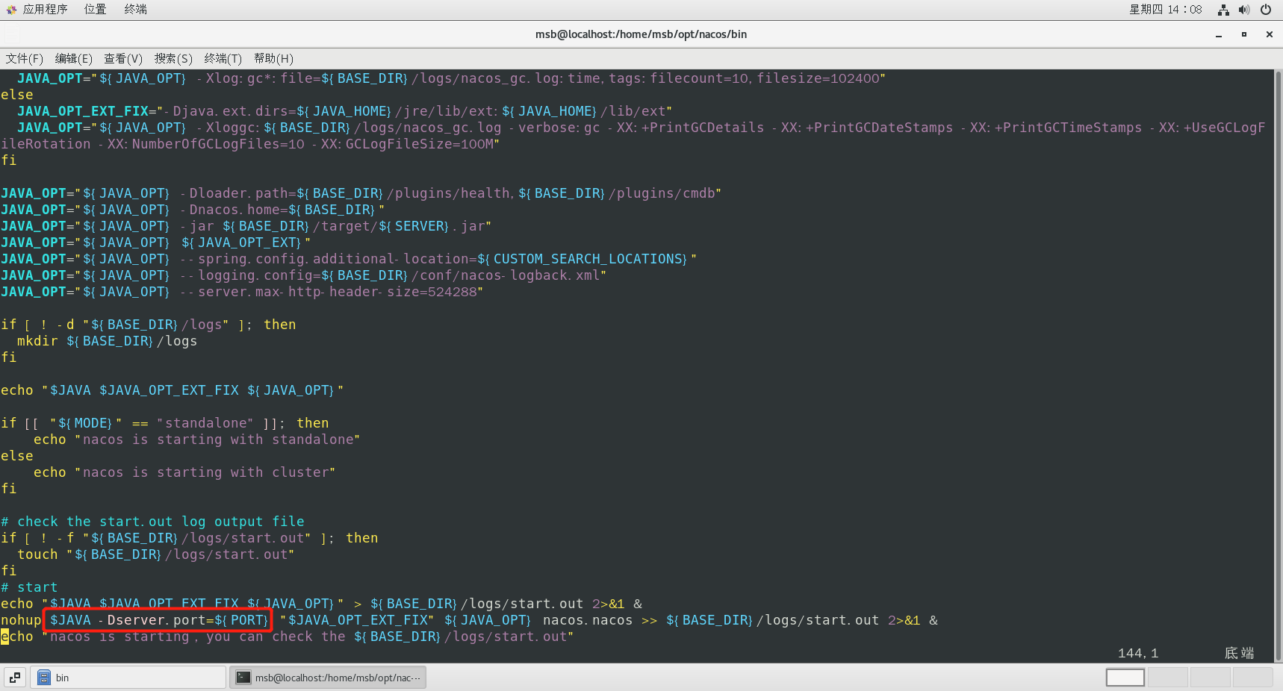Click echo "nacos is starting with standalone"
This screenshot has height=691, width=1283.
pyautogui.click(x=196, y=440)
